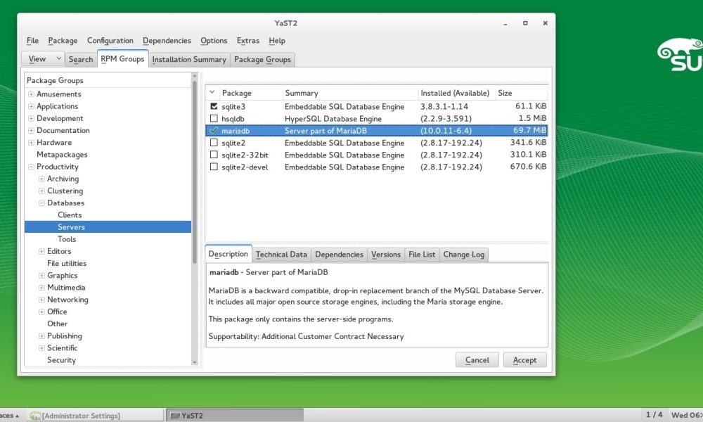703x422 pixels.
Task: Click the status column header arrow
Action: click(212, 92)
